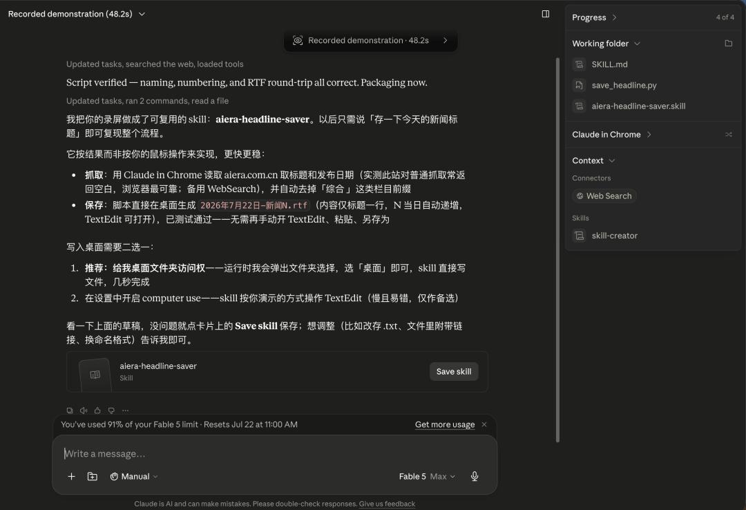This screenshot has height=510, width=746.
Task: Open the Fable 5 Max model selector
Action: tap(427, 476)
